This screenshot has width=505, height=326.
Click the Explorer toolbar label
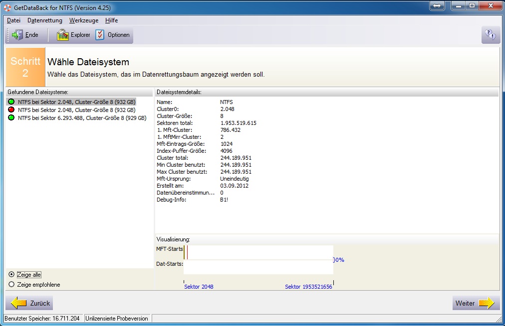coord(80,35)
